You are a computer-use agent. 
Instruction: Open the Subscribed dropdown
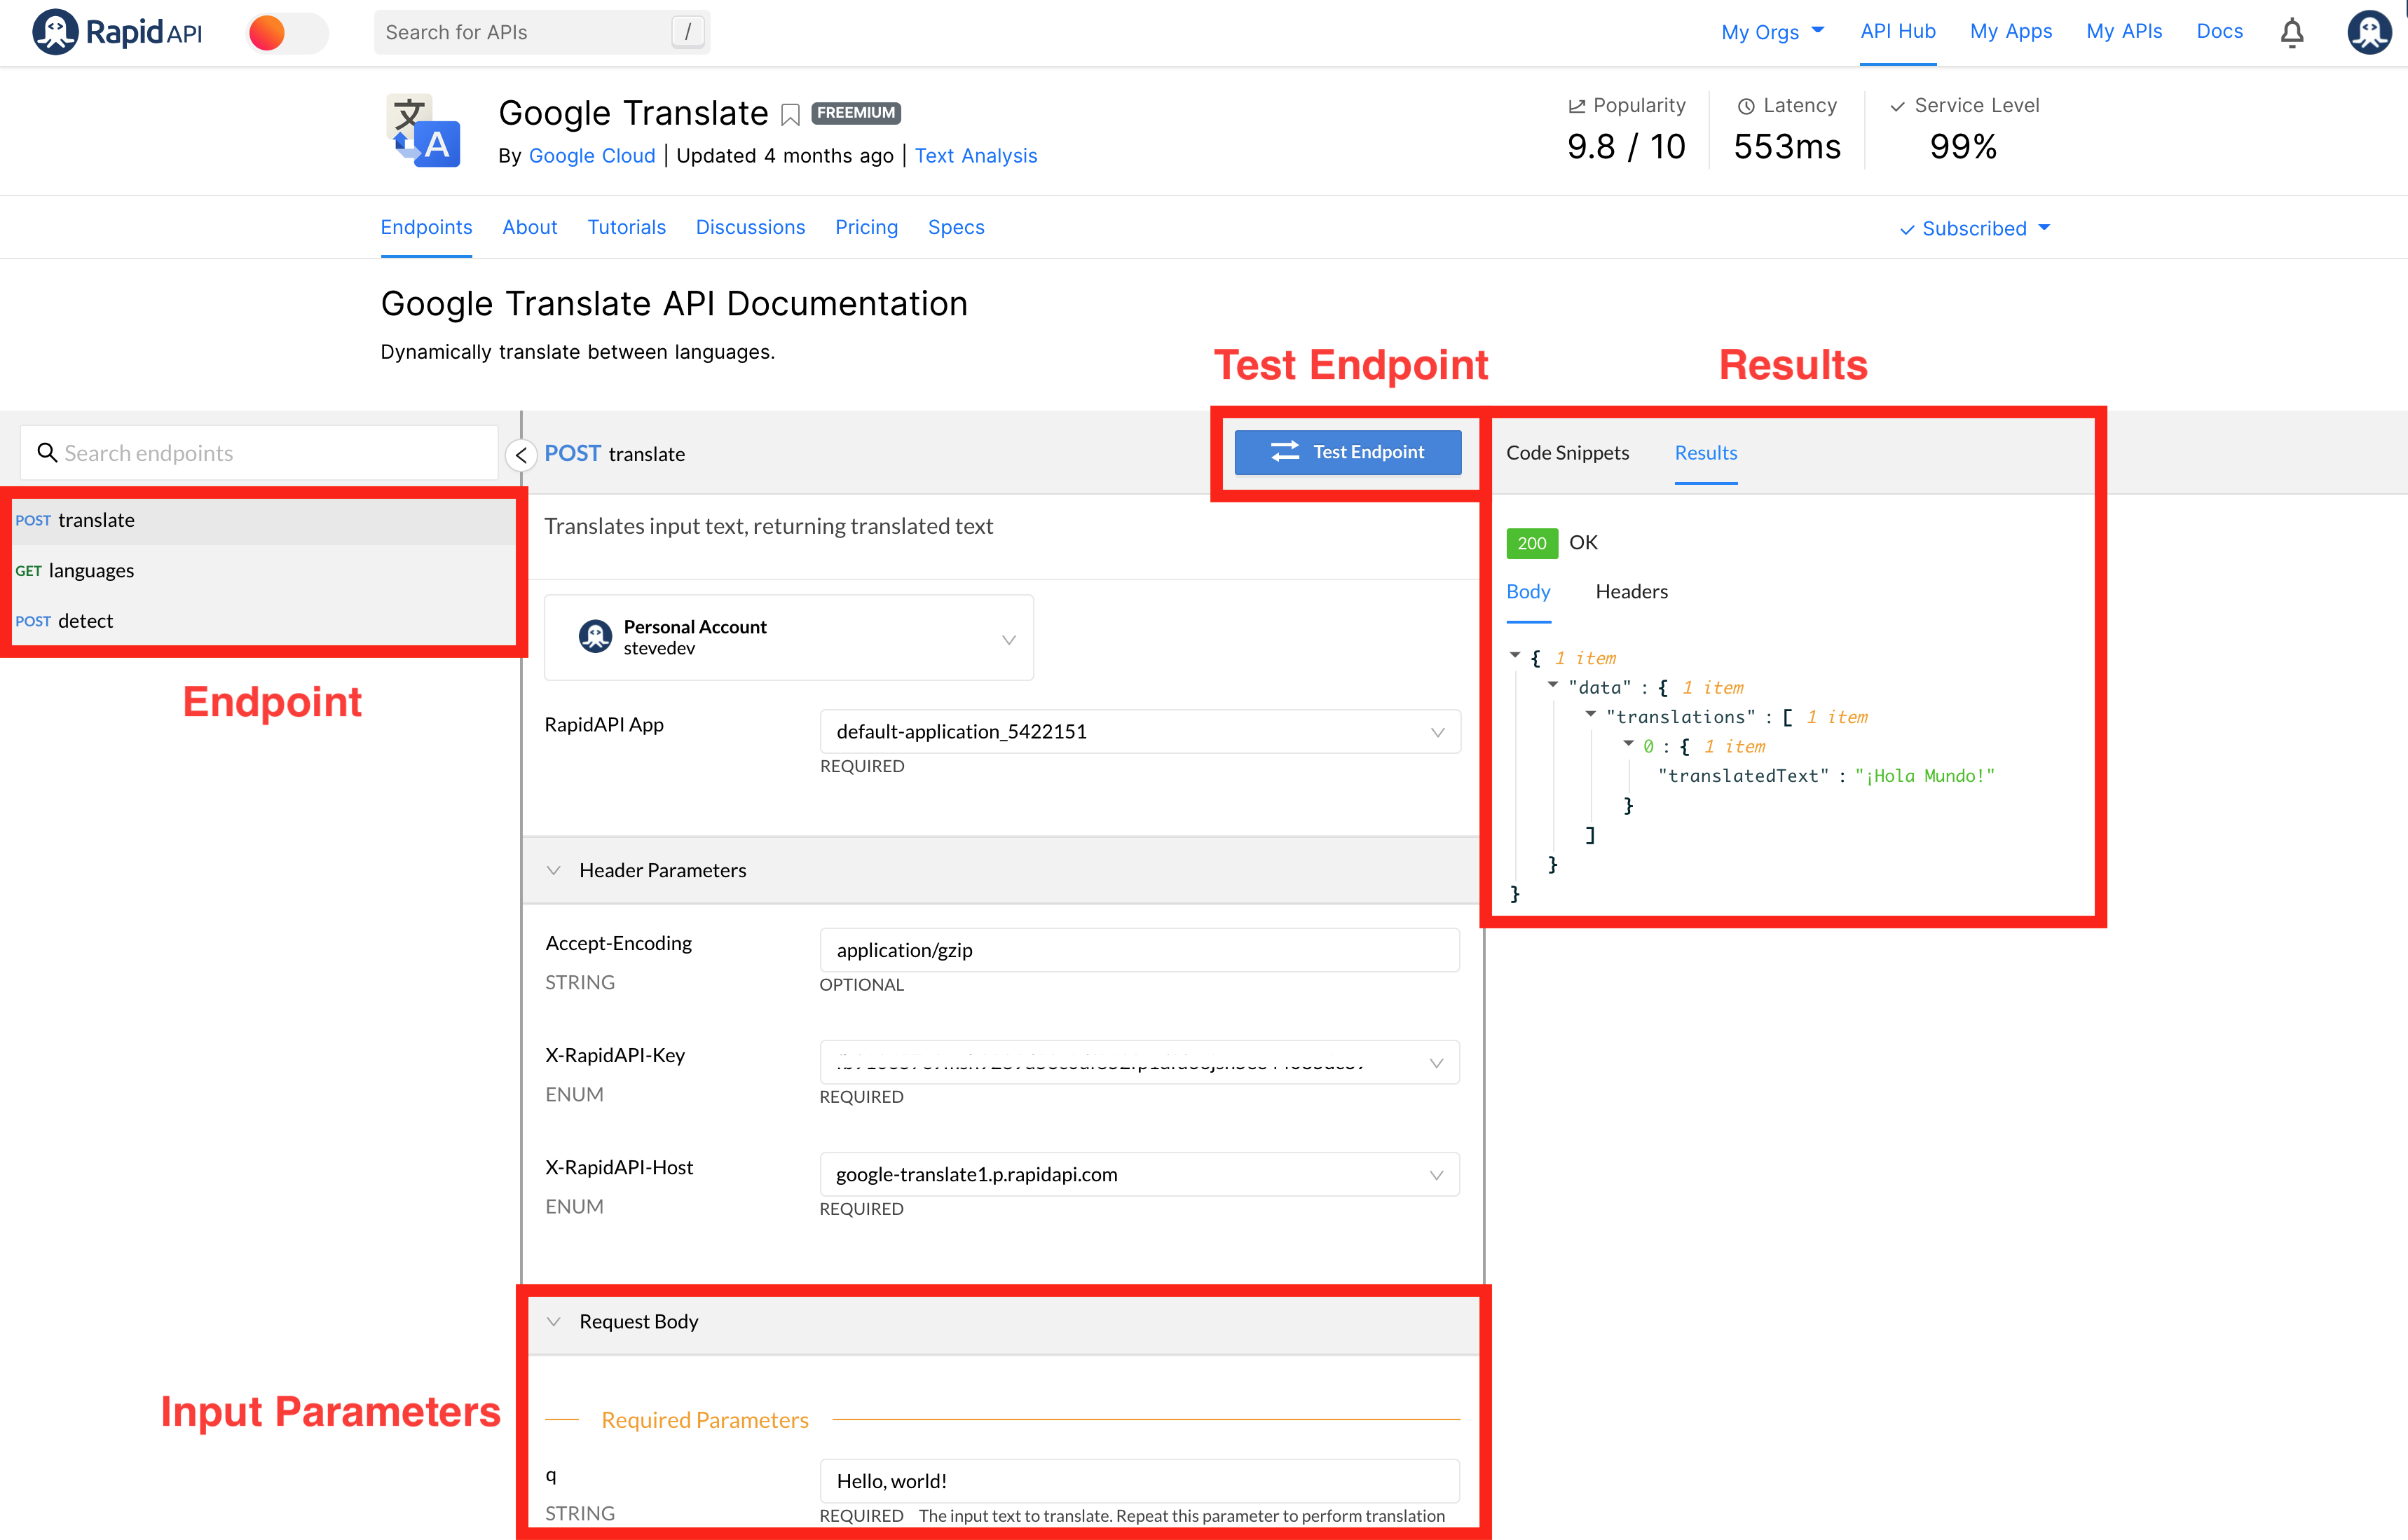click(1975, 229)
